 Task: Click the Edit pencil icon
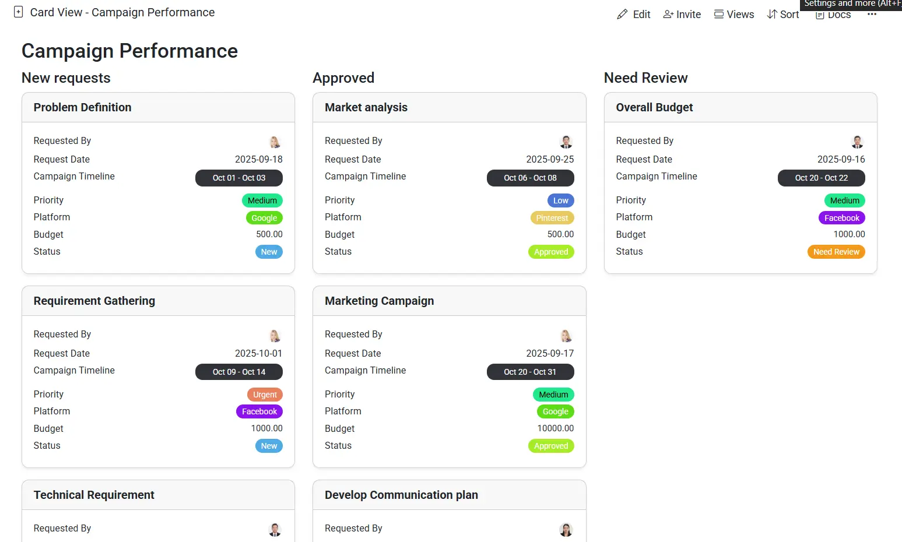(x=622, y=15)
